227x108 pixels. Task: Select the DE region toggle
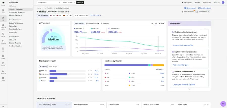pyautogui.click(x=65, y=15)
